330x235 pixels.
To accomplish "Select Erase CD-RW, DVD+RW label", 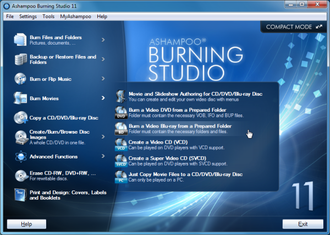I will pos(63,173).
